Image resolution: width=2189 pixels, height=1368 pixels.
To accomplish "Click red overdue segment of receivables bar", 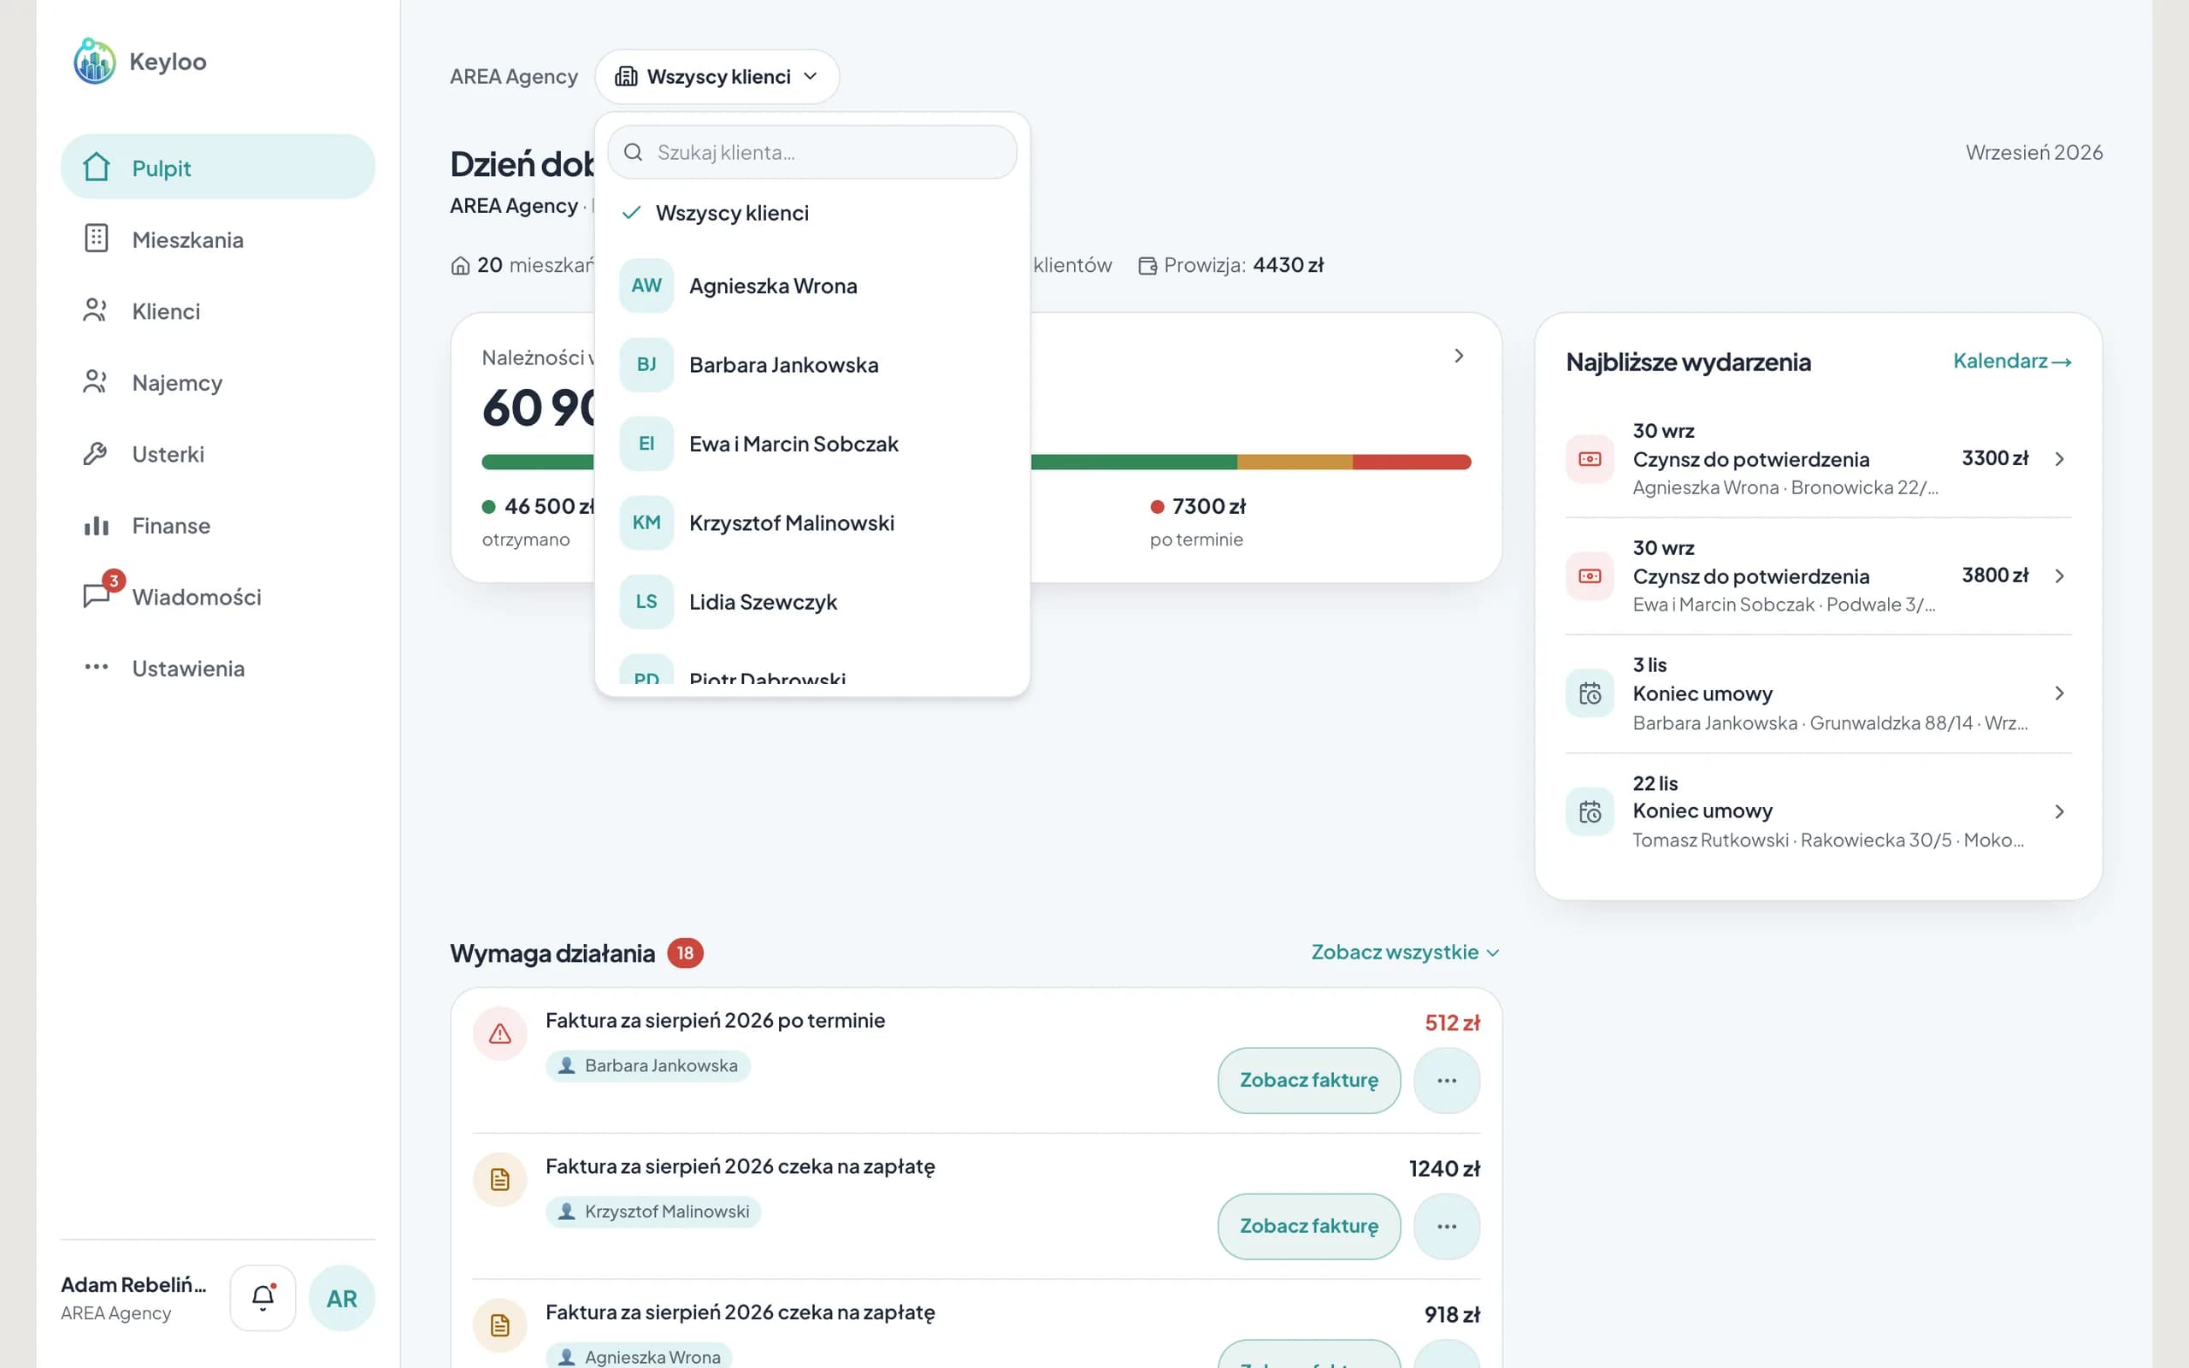I will (x=1411, y=462).
